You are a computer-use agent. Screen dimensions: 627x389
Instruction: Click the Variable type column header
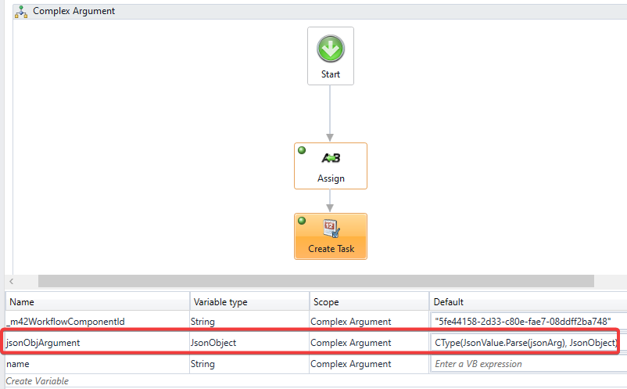[x=220, y=301]
